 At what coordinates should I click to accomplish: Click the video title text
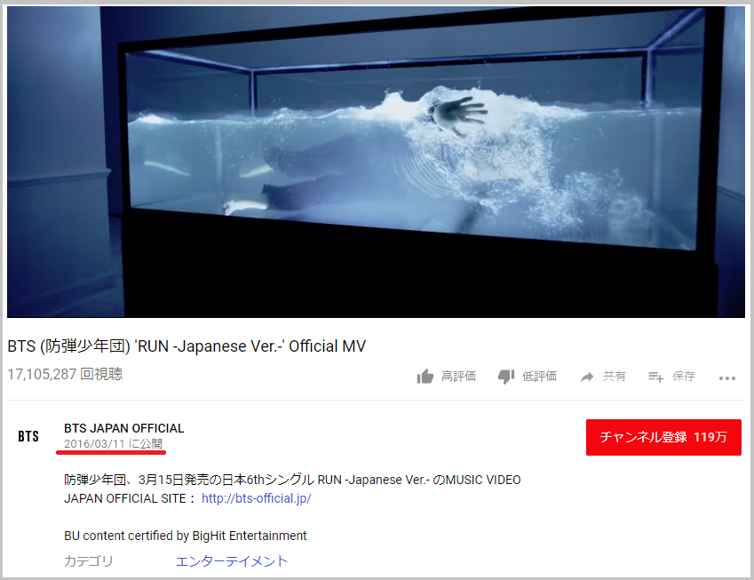pos(187,346)
